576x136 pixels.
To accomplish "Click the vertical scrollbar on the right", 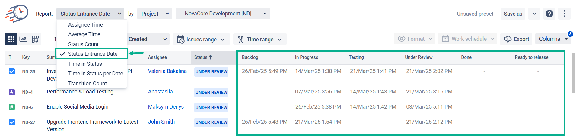I will 573,73.
